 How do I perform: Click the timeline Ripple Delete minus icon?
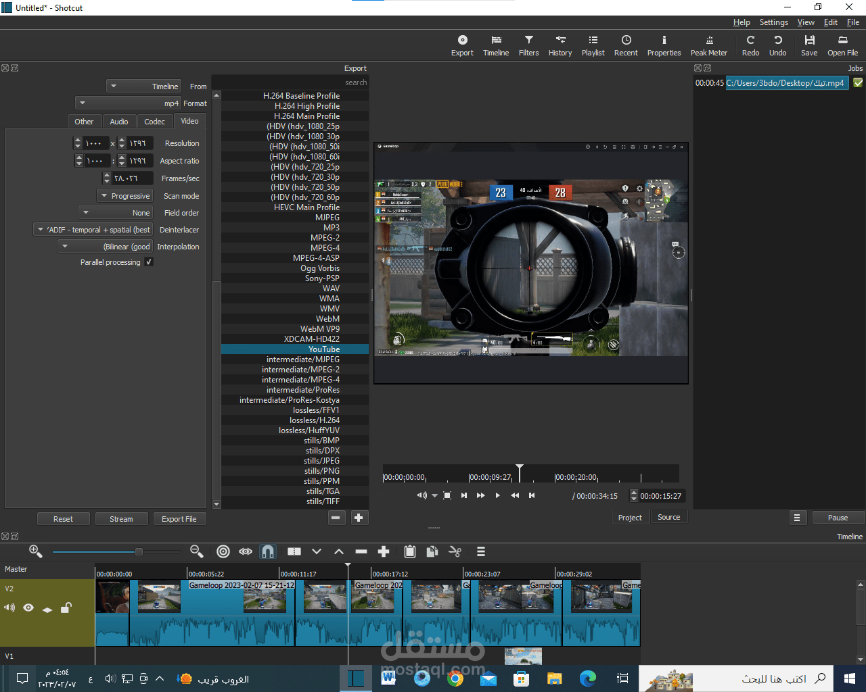(361, 551)
